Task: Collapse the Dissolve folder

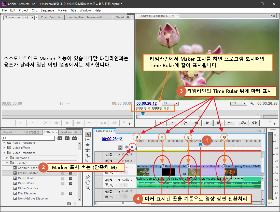Action: tap(7, 163)
